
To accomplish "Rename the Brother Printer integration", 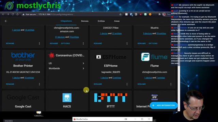I will (x=10, y=84).
